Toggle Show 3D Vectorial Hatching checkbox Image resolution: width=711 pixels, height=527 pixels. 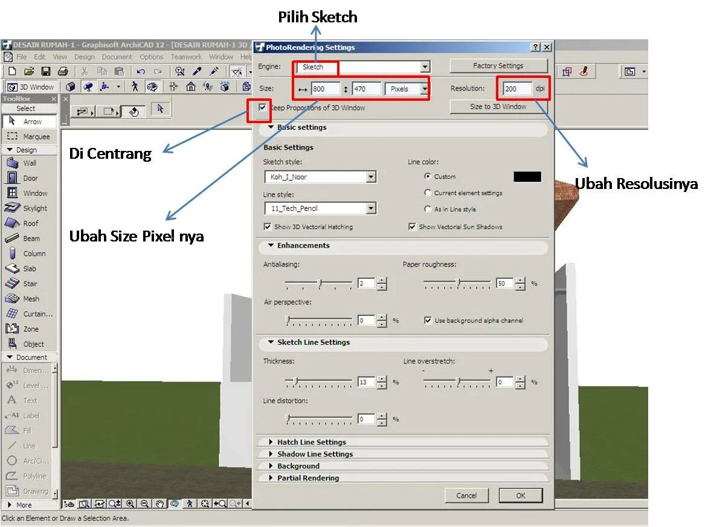[267, 226]
